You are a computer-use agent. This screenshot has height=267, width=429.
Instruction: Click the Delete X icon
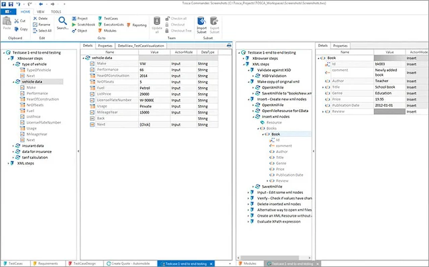point(35,18)
